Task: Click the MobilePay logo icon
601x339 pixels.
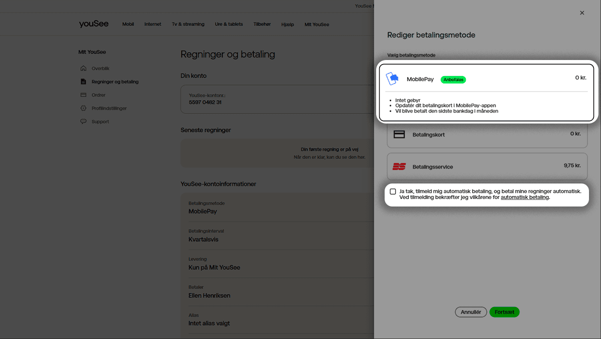Action: point(392,79)
